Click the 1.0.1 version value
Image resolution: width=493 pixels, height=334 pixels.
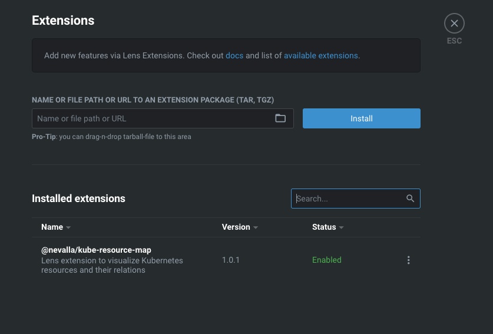pos(231,260)
